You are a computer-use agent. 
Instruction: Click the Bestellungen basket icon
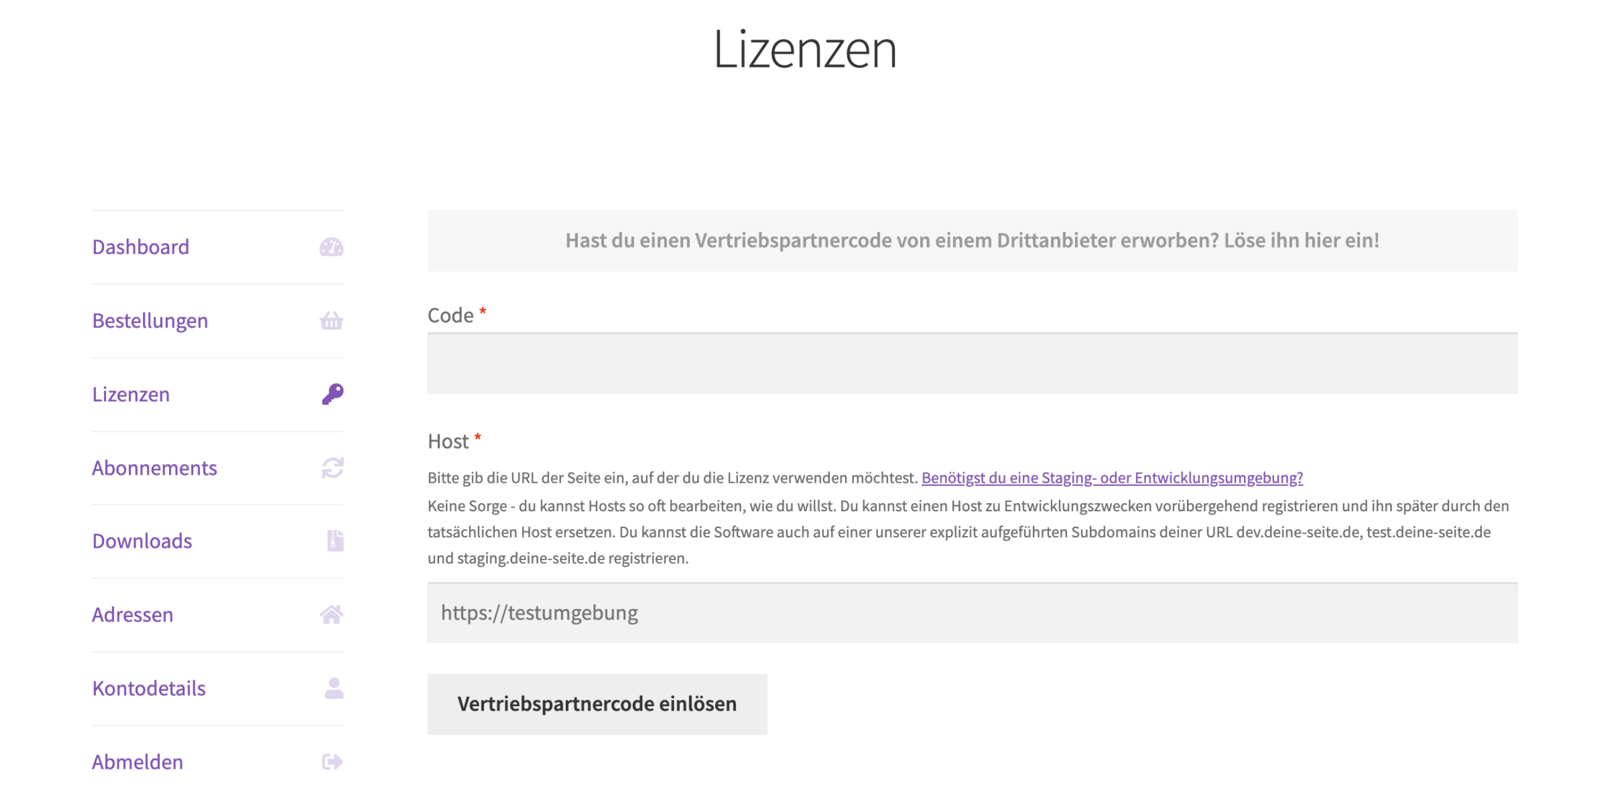(331, 321)
